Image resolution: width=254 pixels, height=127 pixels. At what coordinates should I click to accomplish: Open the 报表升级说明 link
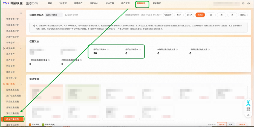click(x=73, y=15)
